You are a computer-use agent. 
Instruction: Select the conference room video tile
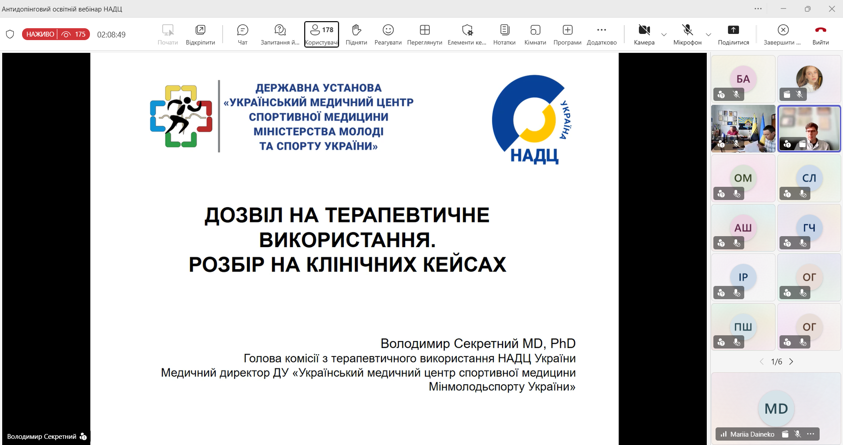(x=743, y=129)
